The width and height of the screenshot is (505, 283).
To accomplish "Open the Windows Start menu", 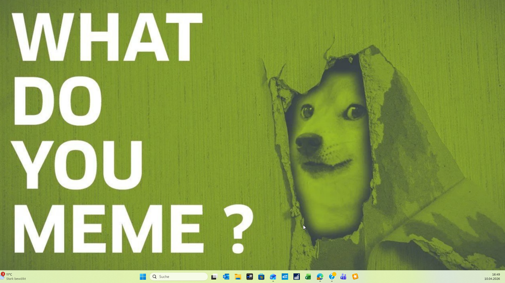I will [143, 276].
